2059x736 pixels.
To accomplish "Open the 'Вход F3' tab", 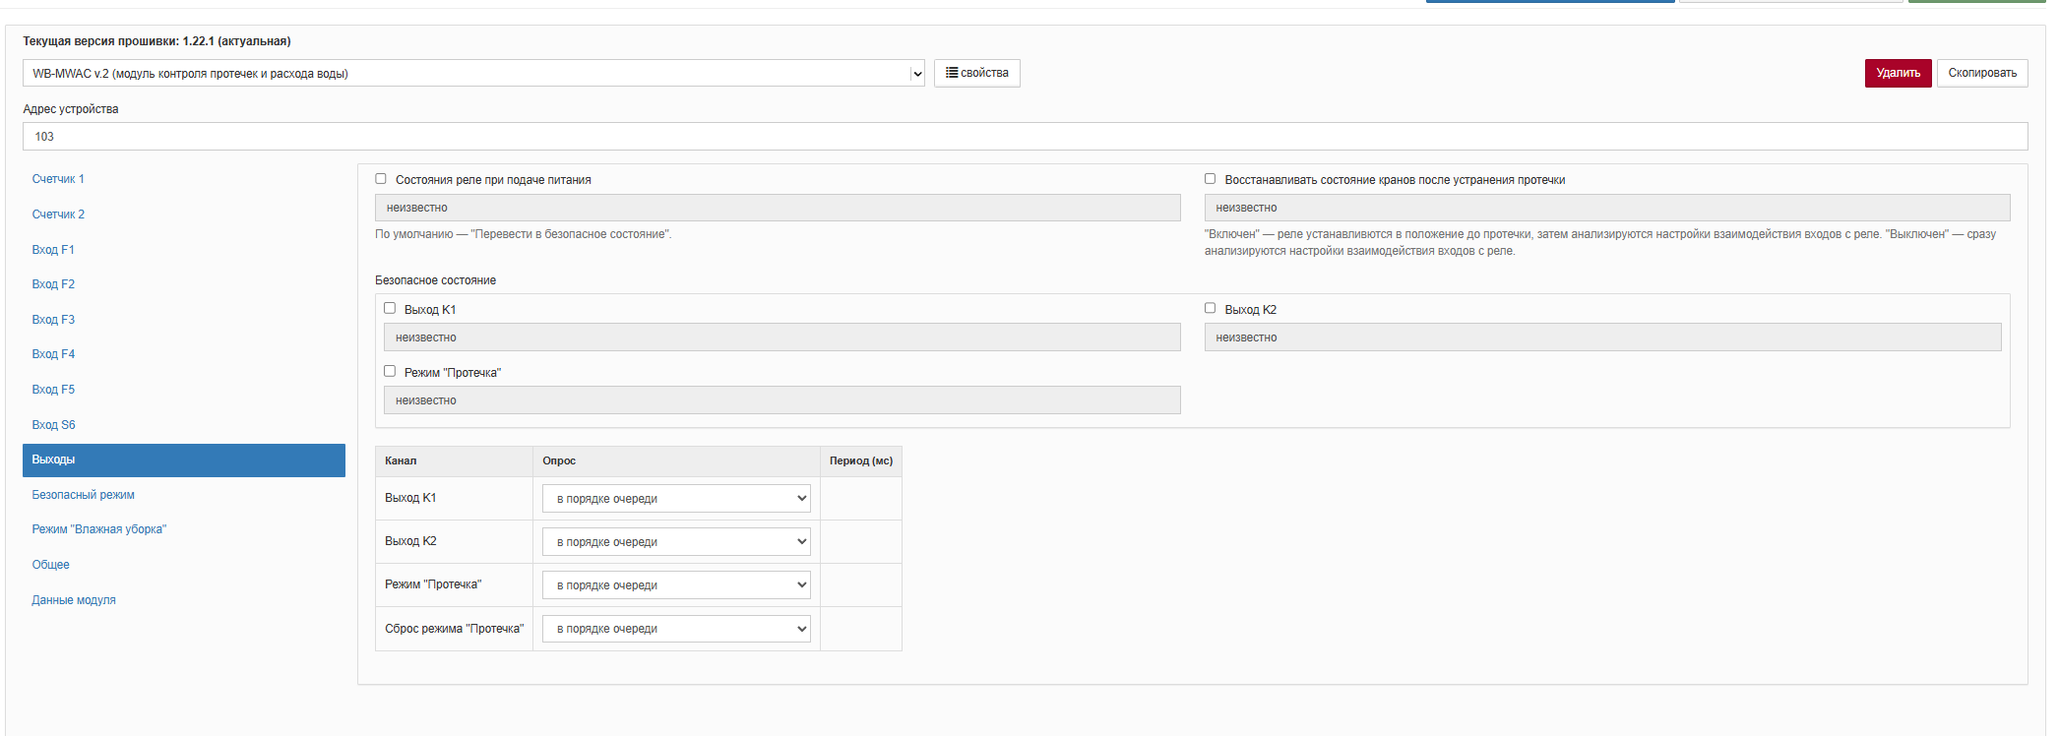I will (53, 320).
